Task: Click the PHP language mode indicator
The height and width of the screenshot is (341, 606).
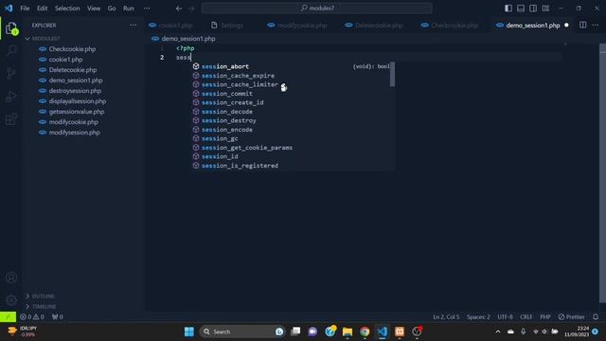Action: tap(545, 316)
